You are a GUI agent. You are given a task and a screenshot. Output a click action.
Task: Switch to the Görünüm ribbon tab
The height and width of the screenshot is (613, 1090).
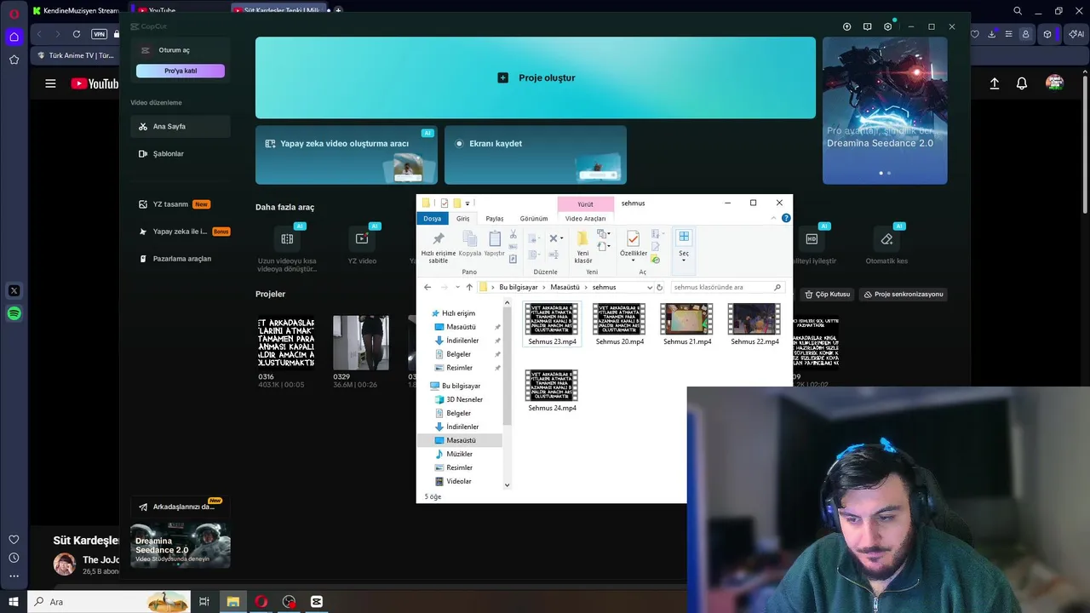coord(534,218)
